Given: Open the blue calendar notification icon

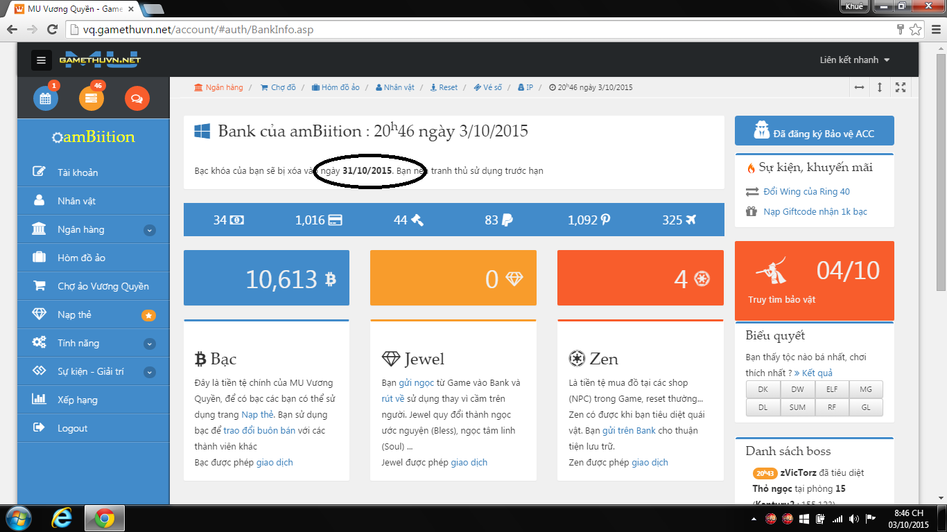Looking at the screenshot, I should (46, 98).
